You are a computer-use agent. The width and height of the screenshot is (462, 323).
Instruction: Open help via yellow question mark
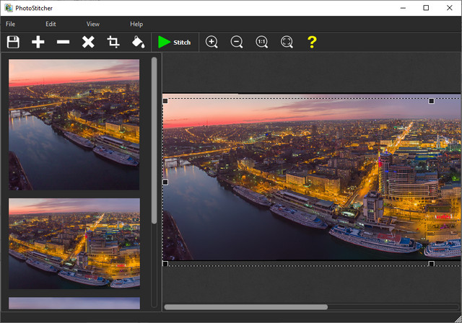[312, 43]
